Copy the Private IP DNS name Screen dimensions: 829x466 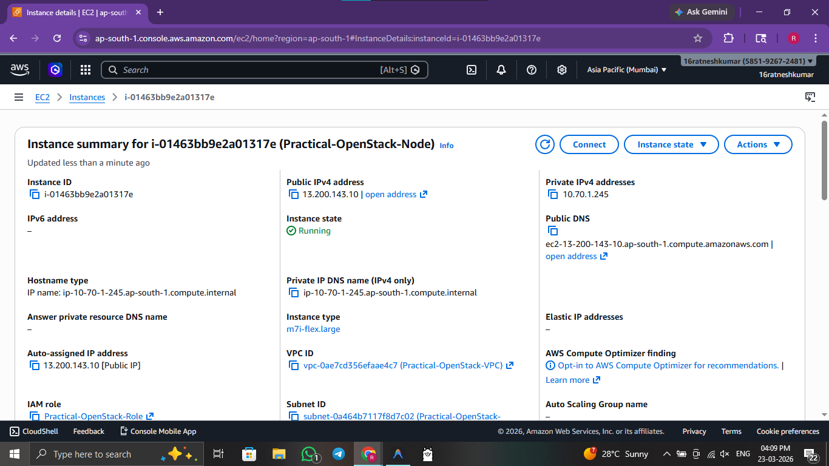tap(294, 292)
